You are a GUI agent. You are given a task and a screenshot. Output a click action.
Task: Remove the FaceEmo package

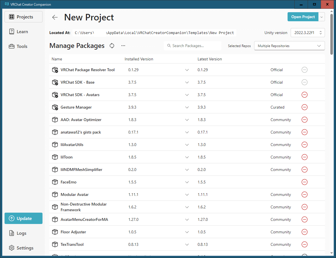point(305,182)
